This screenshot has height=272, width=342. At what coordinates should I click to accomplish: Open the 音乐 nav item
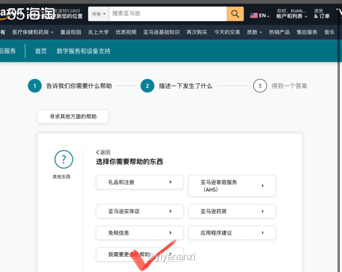click(x=329, y=32)
